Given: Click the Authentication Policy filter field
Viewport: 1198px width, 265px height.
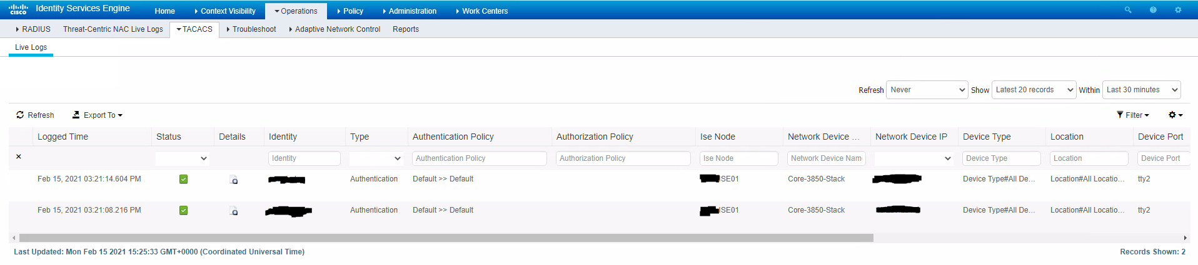Looking at the screenshot, I should pos(480,158).
